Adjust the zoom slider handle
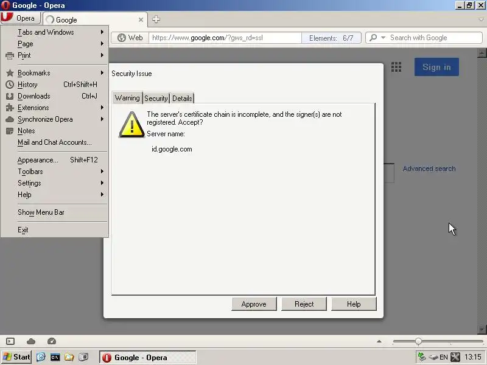Screen dimensions: 487x365 (418, 341)
